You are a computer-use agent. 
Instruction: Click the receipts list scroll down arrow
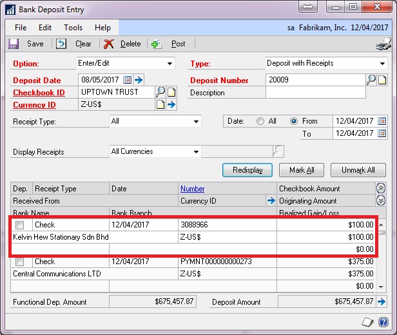[x=382, y=287]
